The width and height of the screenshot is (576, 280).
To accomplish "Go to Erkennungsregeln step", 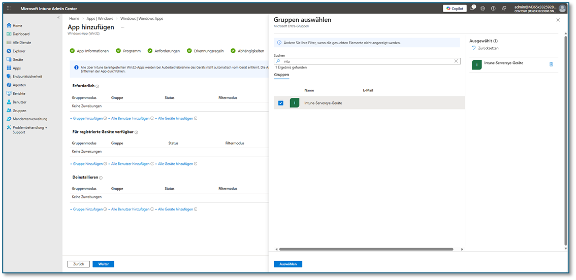I will coord(205,51).
